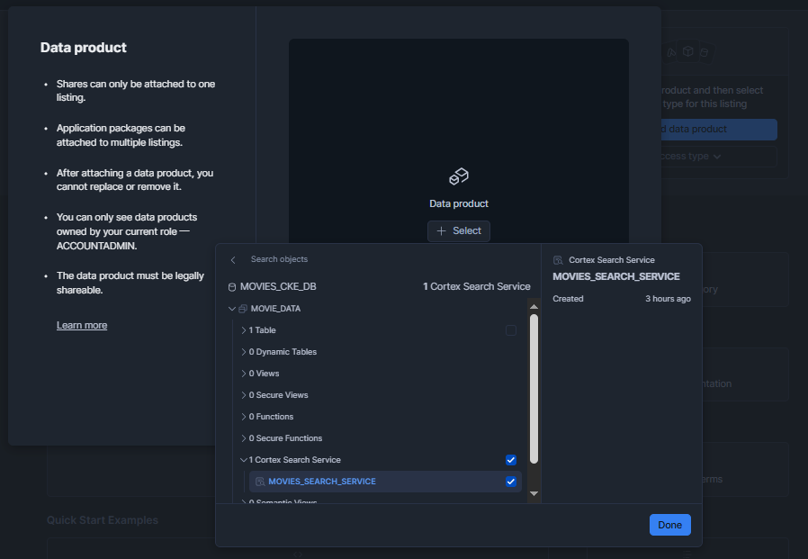This screenshot has height=559, width=808.
Task: Expand the 0 Secure Views node
Action: (x=244, y=395)
